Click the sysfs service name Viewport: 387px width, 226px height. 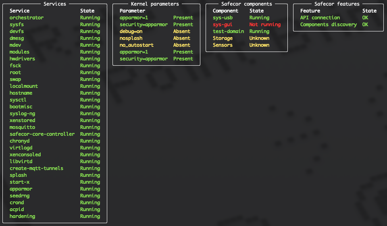pos(17,25)
